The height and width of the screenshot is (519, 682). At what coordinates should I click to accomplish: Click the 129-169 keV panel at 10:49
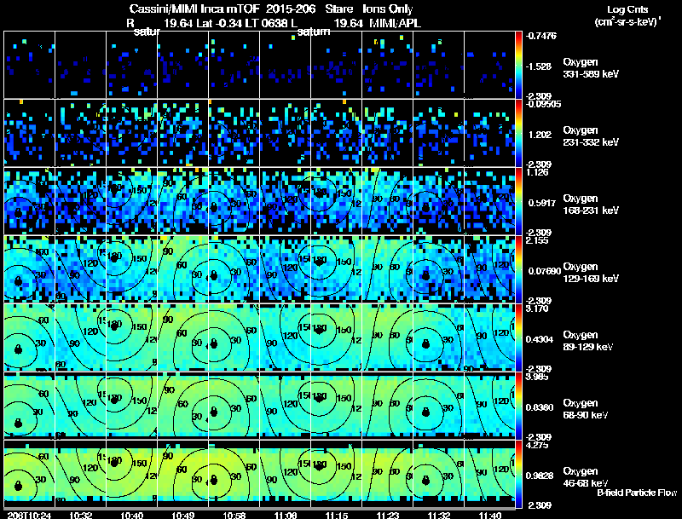click(x=182, y=269)
